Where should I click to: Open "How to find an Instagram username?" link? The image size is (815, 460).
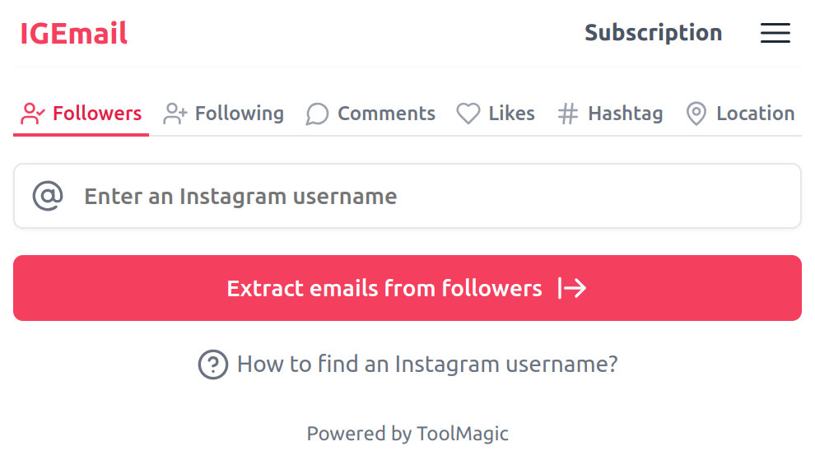click(427, 364)
